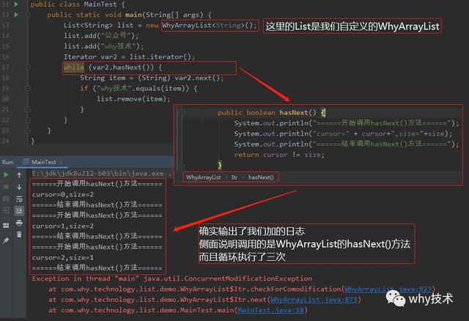
Task: Click 'list.add("why技术");' code line
Action: (104, 46)
